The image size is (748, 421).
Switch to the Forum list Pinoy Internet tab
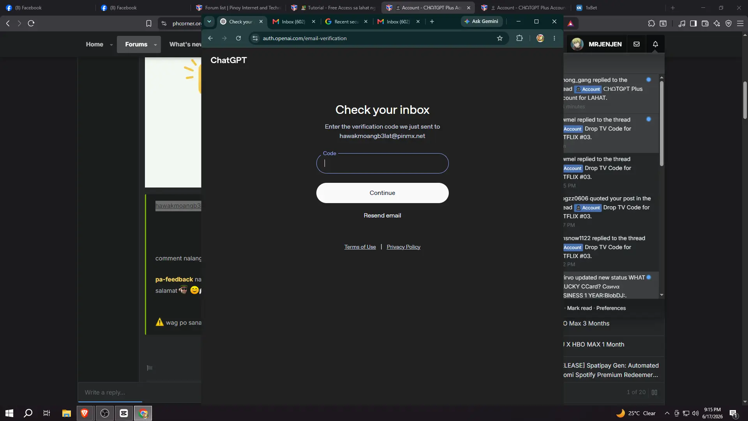[239, 7]
